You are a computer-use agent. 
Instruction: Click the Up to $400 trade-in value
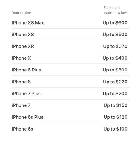click(115, 58)
